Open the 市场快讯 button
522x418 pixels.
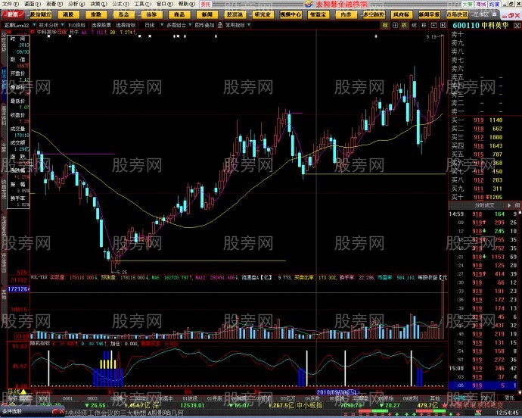click(x=457, y=14)
